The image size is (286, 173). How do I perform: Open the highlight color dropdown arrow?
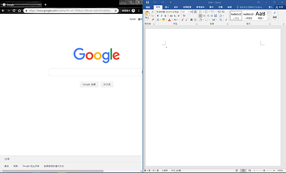tap(166, 20)
